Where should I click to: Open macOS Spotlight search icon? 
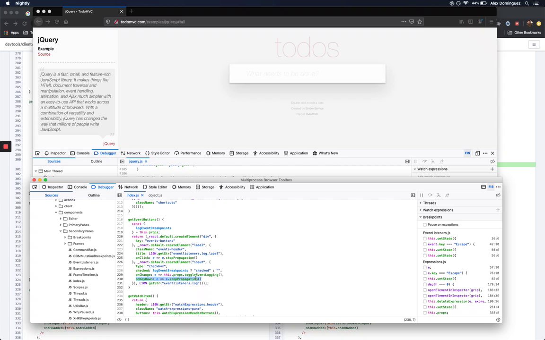pyautogui.click(x=527, y=3)
